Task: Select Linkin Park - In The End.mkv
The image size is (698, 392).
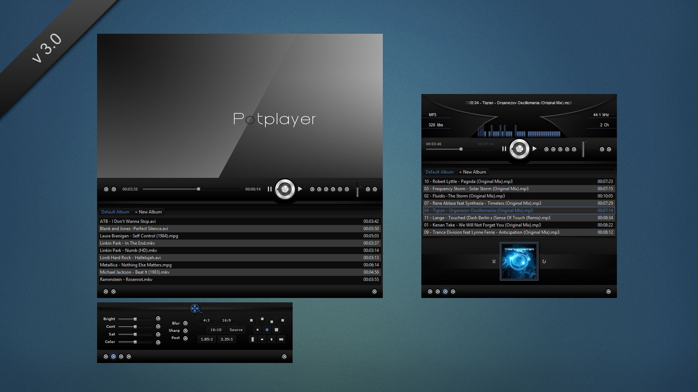Action: (239, 243)
